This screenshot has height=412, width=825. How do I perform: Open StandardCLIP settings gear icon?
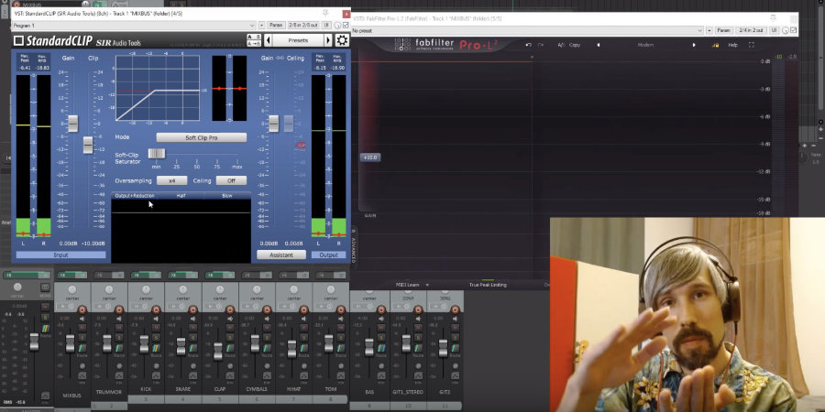[x=342, y=40]
